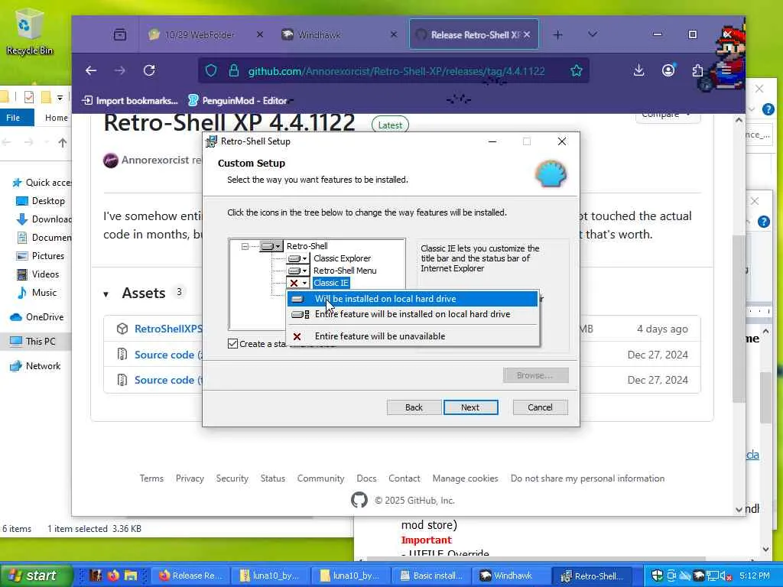This screenshot has height=587, width=783.
Task: Collapse the Assets section triangle
Action: (106, 294)
